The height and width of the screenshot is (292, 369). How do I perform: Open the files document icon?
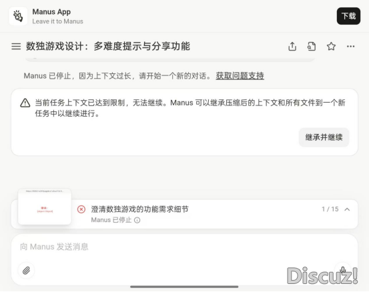[312, 46]
